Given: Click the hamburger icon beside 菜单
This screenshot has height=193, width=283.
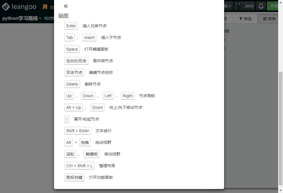Looking at the screenshot, I should point(265,19).
